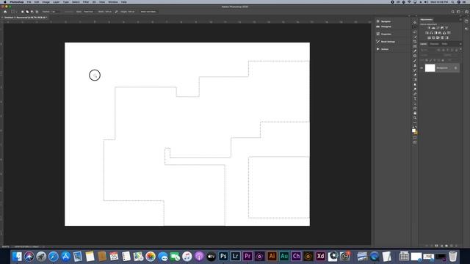Open the Window menu
Screen dimensions: 470x264
[112, 1]
